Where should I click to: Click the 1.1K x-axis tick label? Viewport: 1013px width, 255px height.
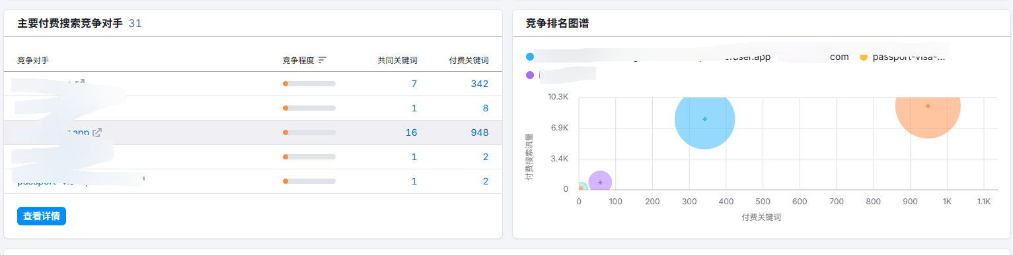pyautogui.click(x=983, y=202)
